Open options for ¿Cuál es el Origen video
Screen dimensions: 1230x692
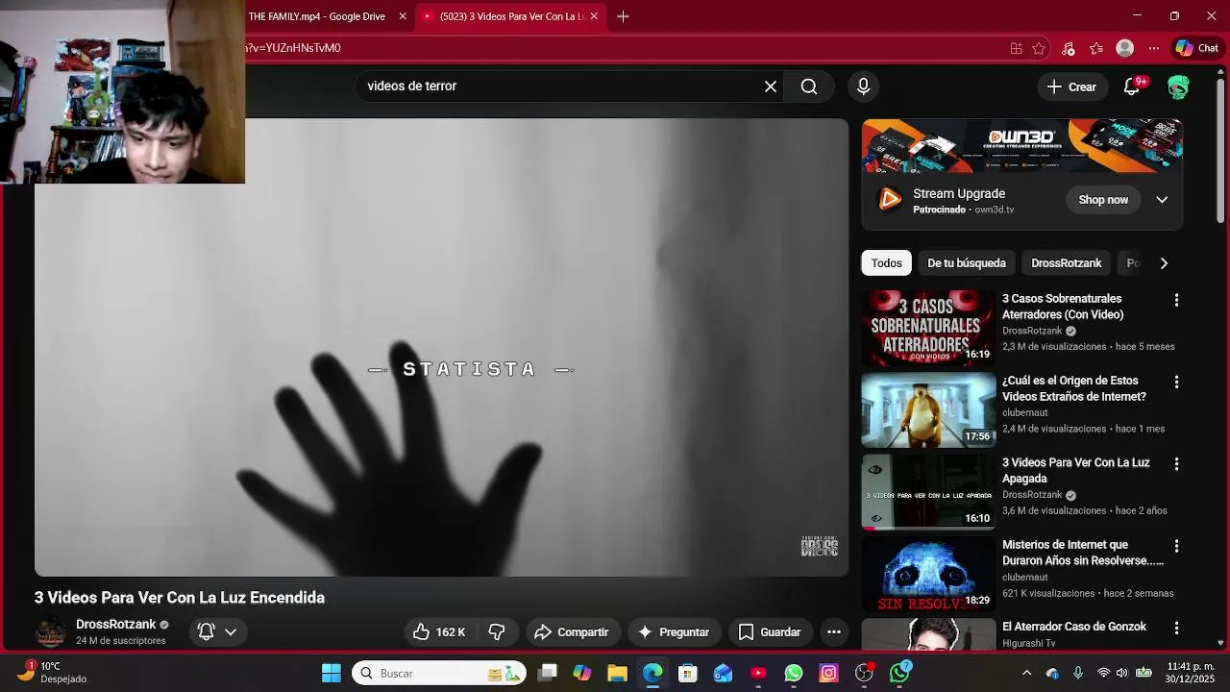click(x=1176, y=382)
